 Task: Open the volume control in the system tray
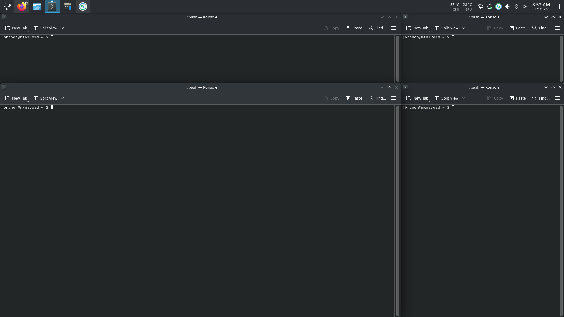click(x=507, y=6)
